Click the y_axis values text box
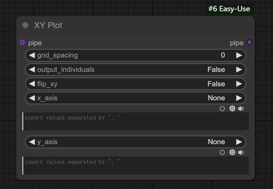The height and width of the screenshot is (189, 273). pos(135,165)
